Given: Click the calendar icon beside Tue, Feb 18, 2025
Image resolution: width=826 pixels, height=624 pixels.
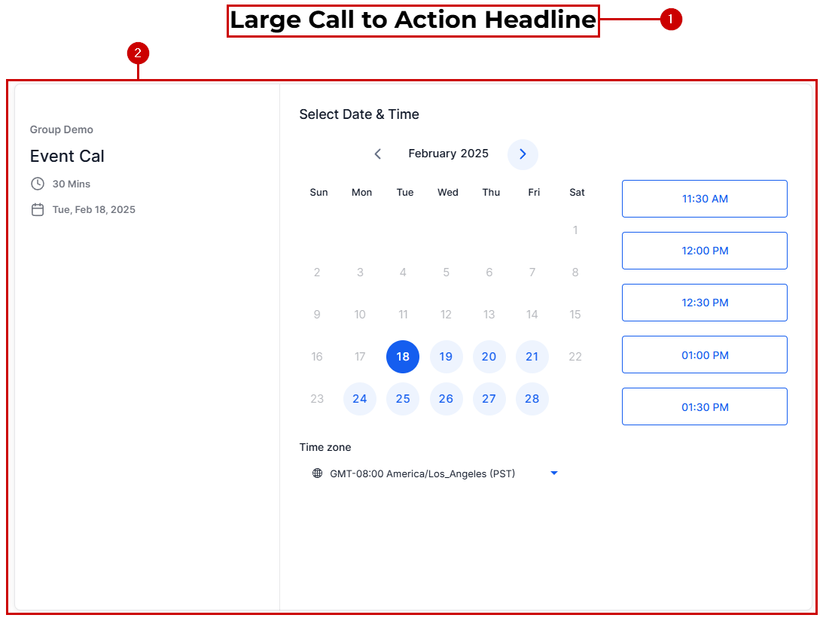Looking at the screenshot, I should (x=38, y=210).
